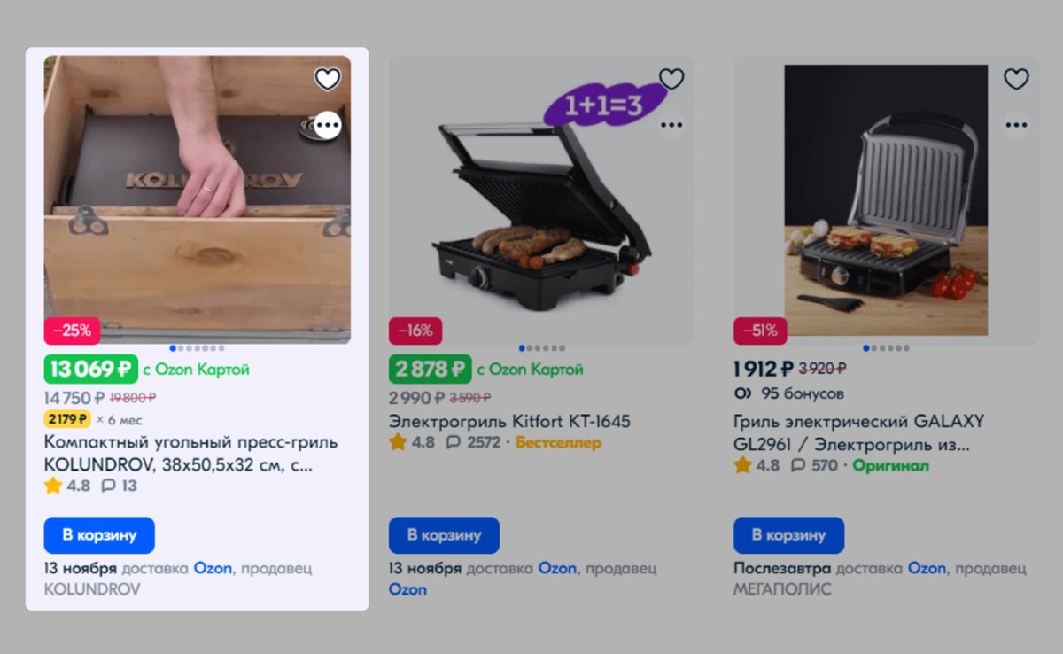The image size is (1063, 654).
Task: Click heart icon on GALAXY GL2961 grill
Action: (1016, 79)
